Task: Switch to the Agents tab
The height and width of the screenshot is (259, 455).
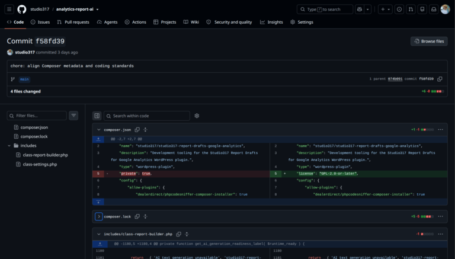Action: pos(107,22)
